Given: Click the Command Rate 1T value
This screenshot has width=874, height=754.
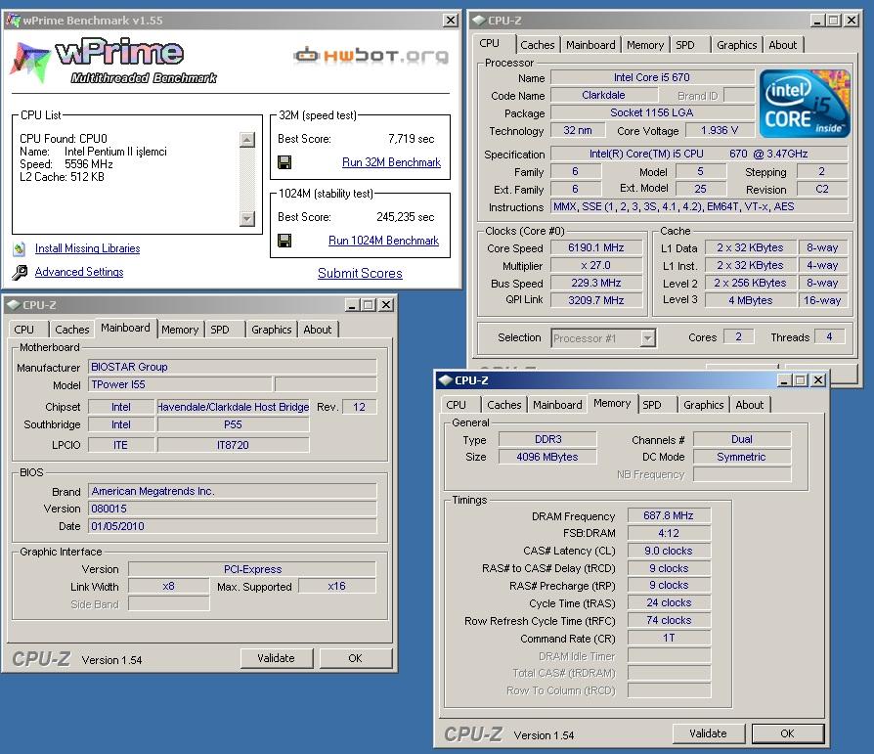Looking at the screenshot, I should [x=669, y=638].
